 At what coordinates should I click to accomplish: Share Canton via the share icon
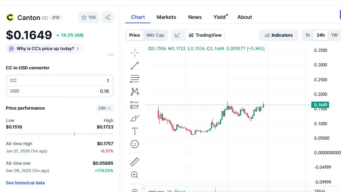pos(107,17)
